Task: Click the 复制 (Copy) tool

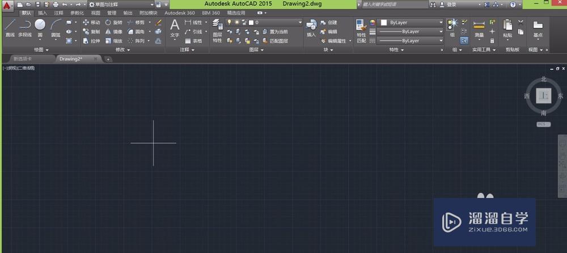Action: click(91, 32)
